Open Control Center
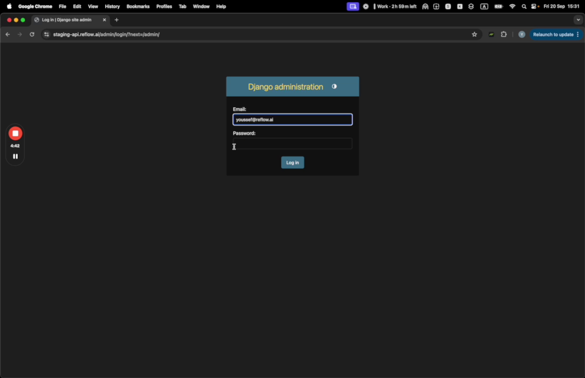585x378 pixels. [x=535, y=6]
